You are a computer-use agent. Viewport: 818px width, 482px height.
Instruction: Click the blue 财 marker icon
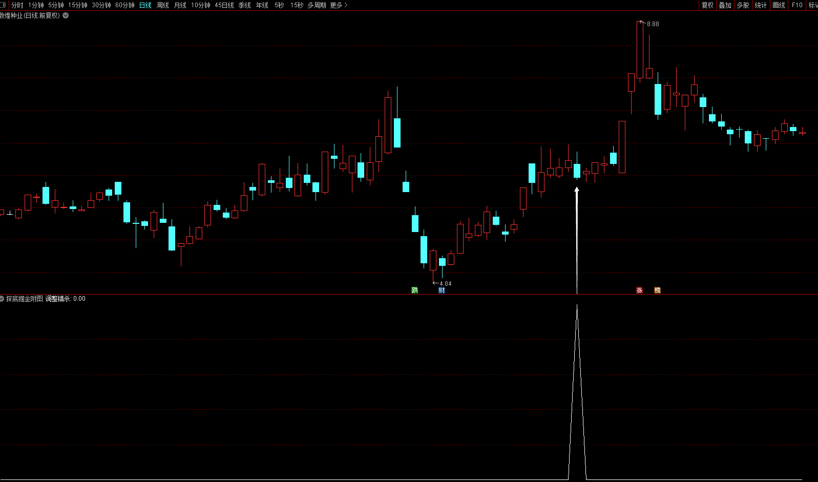442,290
